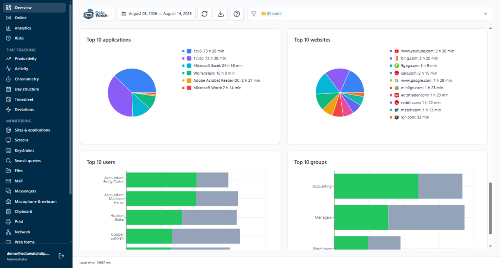The width and height of the screenshot is (500, 268).
Task: Select the Risks shield icon
Action: click(x=8, y=38)
